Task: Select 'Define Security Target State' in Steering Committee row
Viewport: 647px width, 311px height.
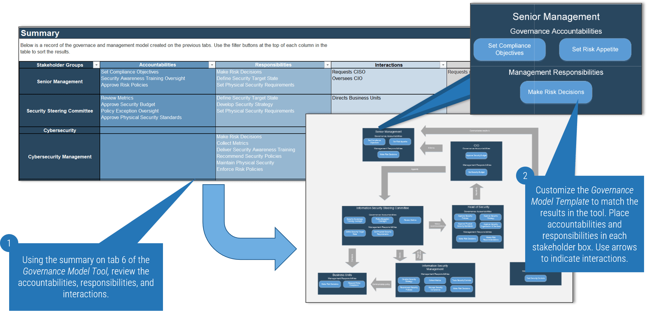Action: click(x=247, y=98)
